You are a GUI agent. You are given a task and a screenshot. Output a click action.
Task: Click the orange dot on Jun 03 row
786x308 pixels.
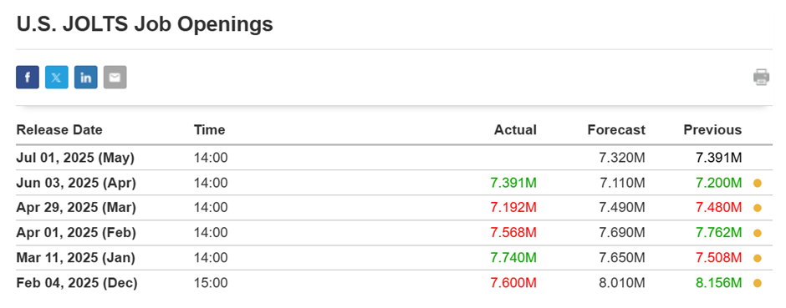tap(758, 184)
